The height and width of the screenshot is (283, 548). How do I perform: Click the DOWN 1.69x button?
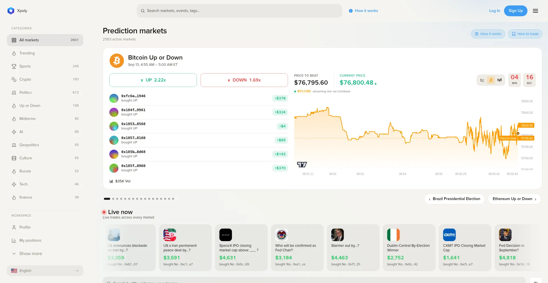click(244, 80)
